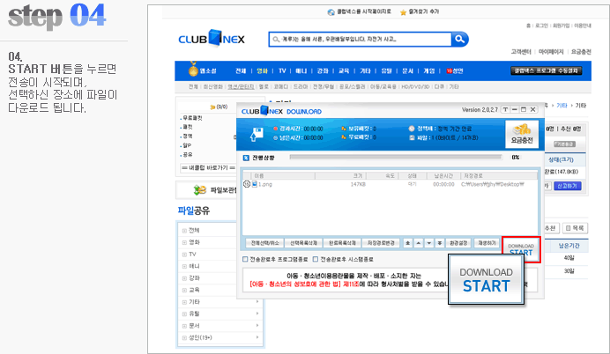Open the 애니 menu in blue nav bar
This screenshot has width=610, height=354.
pos(301,70)
